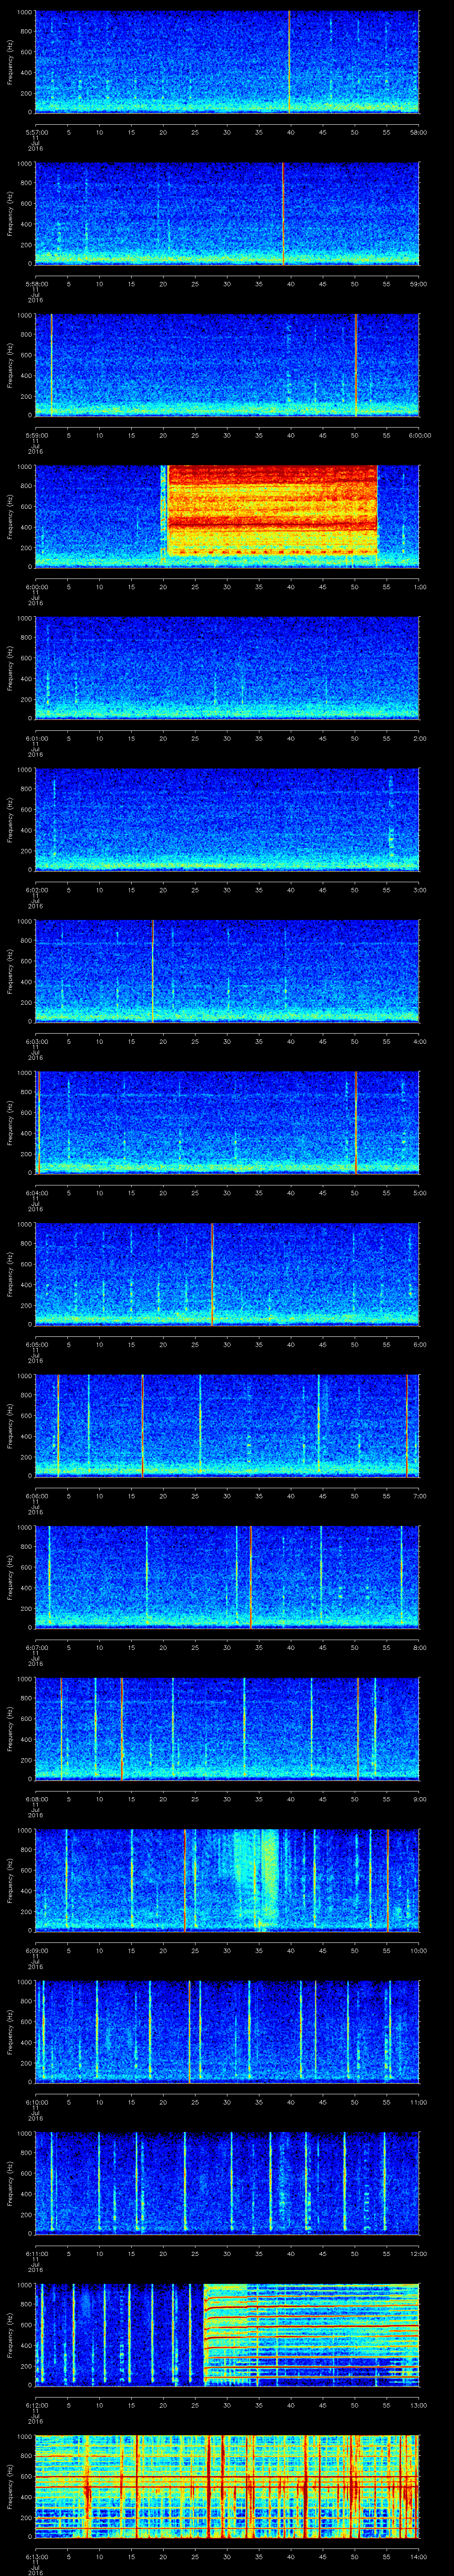Click the '9:00' end time label

pos(419,1798)
